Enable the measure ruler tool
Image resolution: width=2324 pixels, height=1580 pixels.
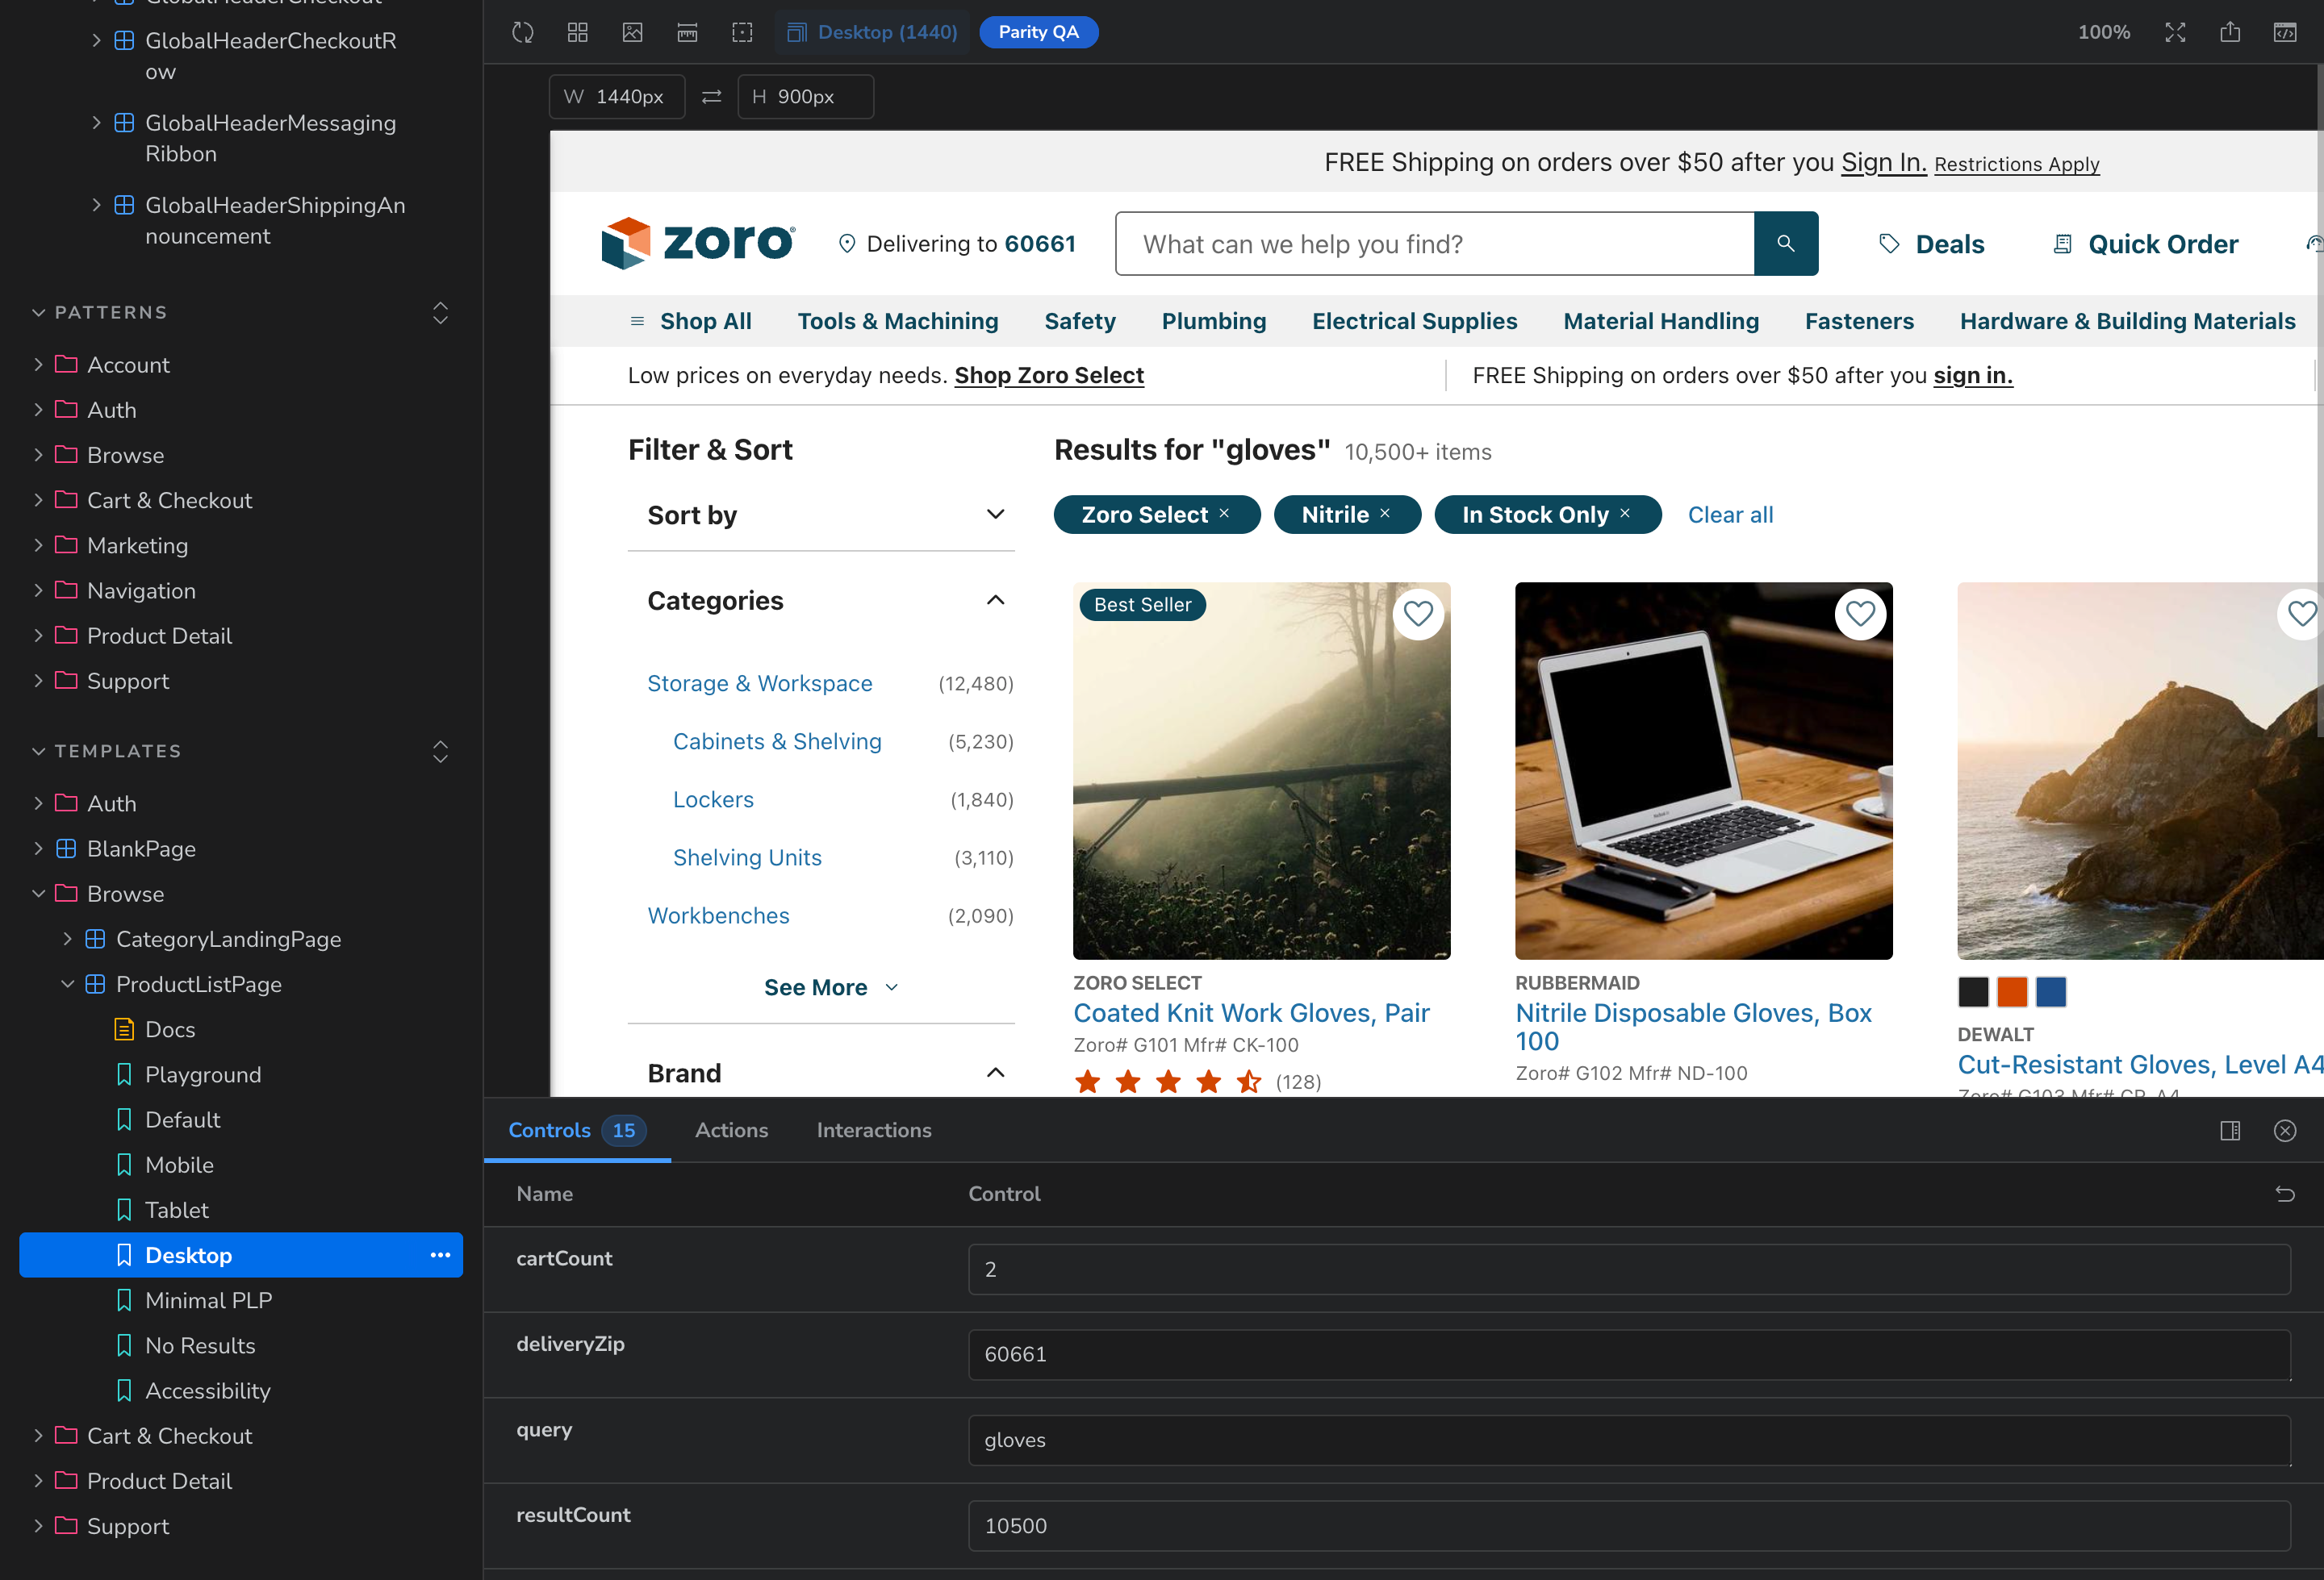(x=688, y=32)
